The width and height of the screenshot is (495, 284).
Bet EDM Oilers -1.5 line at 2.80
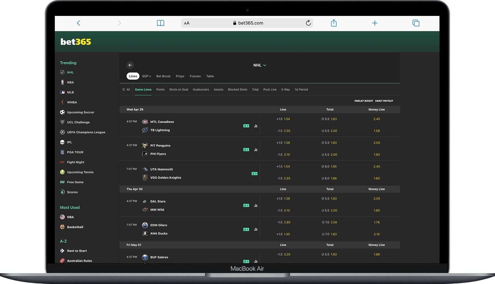click(283, 222)
